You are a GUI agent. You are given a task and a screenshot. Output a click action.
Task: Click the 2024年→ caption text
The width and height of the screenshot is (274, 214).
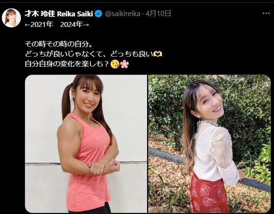coord(74,25)
